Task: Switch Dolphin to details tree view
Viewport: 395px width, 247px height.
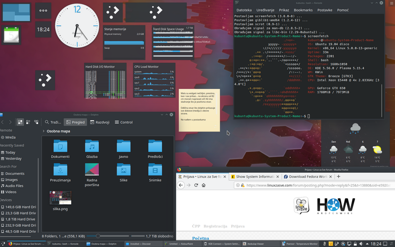Action: pyautogui.click(x=36, y=122)
